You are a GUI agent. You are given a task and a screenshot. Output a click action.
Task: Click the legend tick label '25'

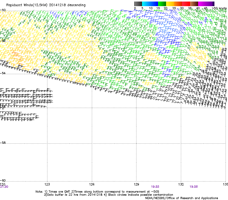pos(174,8)
